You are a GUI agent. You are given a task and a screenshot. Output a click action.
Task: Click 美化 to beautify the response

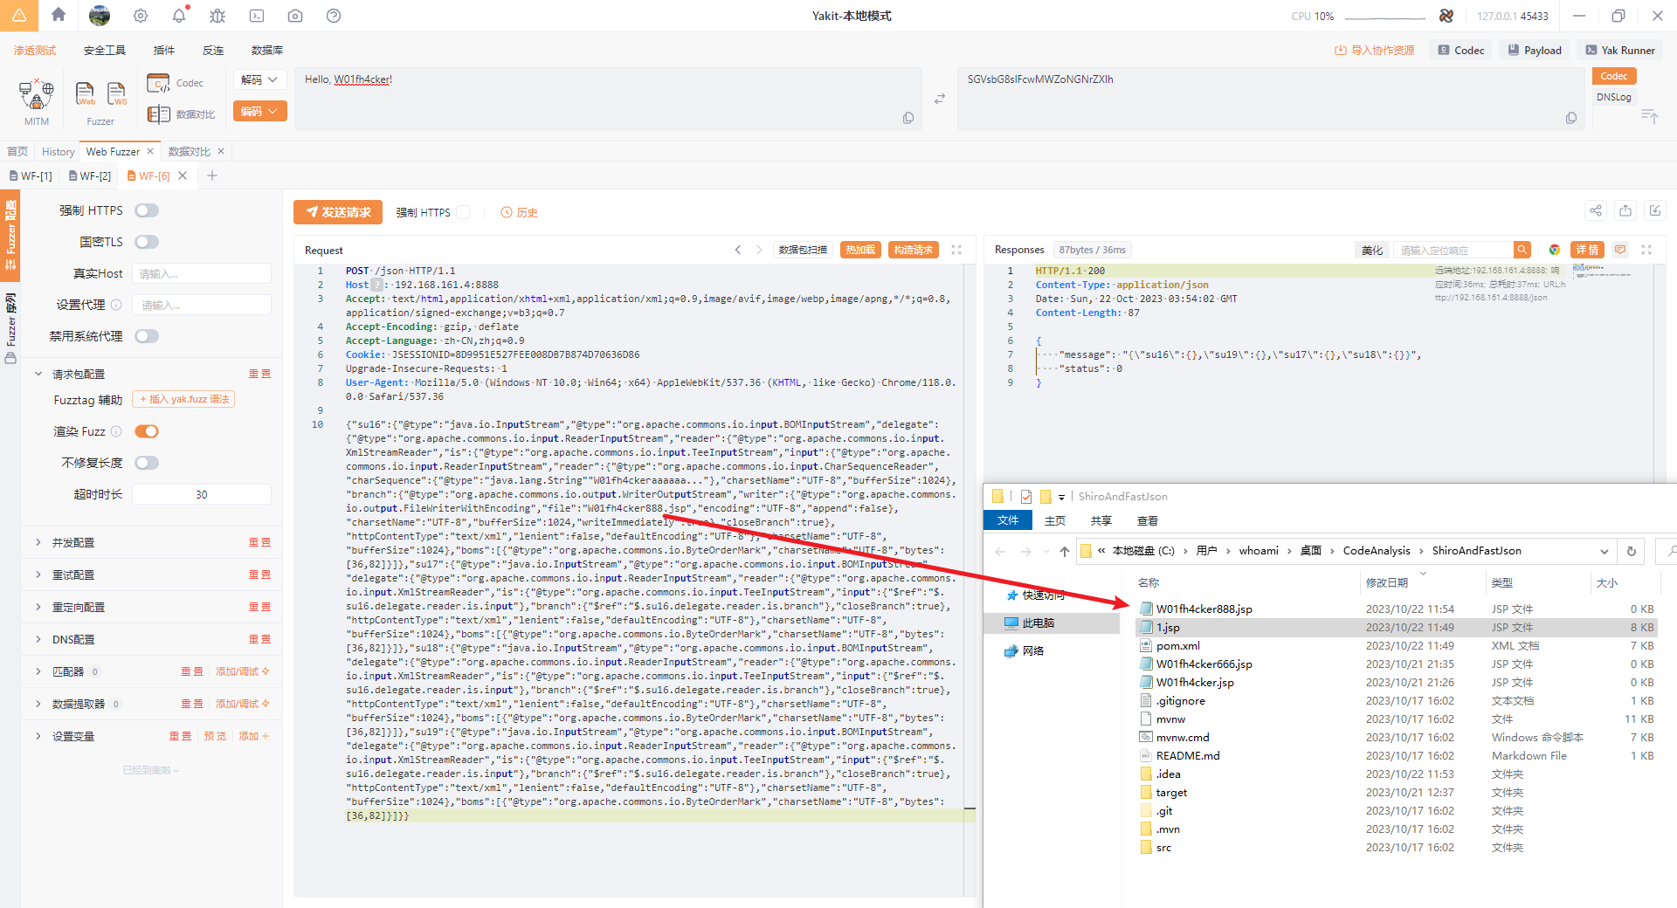point(1372,250)
